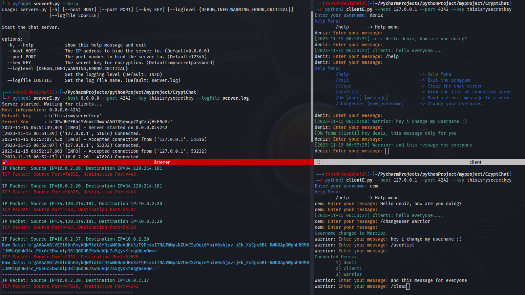
Task: Click '/userlist' help row in deniz pane
Action: point(425,92)
